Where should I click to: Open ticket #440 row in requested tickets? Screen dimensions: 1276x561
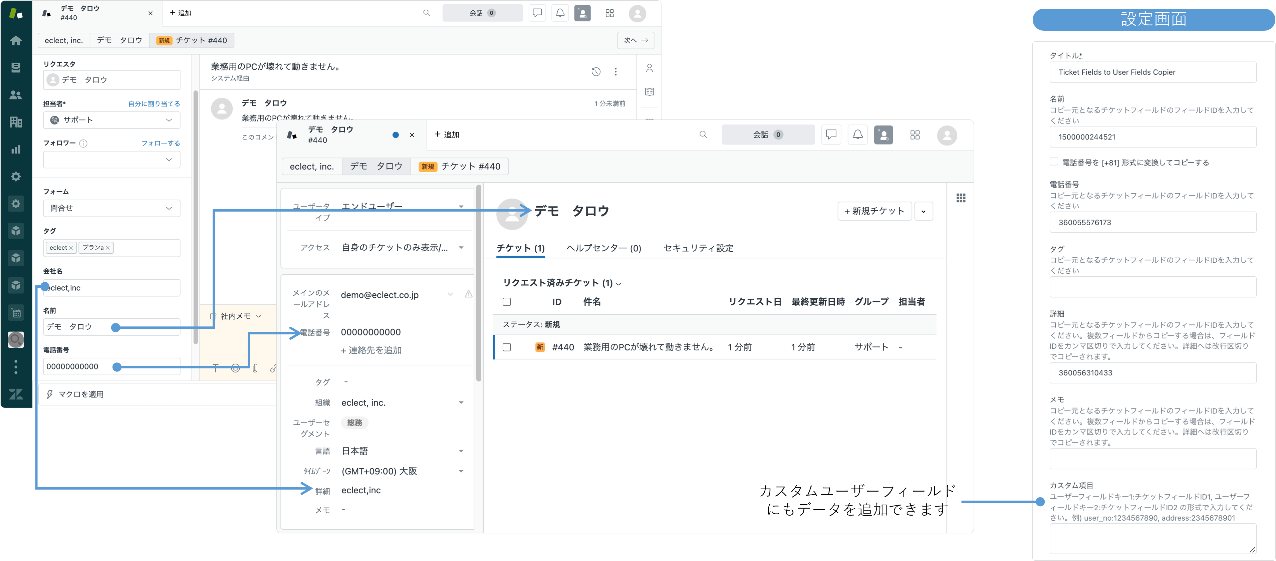[715, 347]
